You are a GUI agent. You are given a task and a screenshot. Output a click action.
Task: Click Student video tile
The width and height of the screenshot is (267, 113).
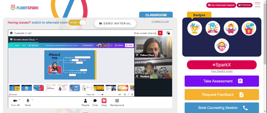click(153, 68)
